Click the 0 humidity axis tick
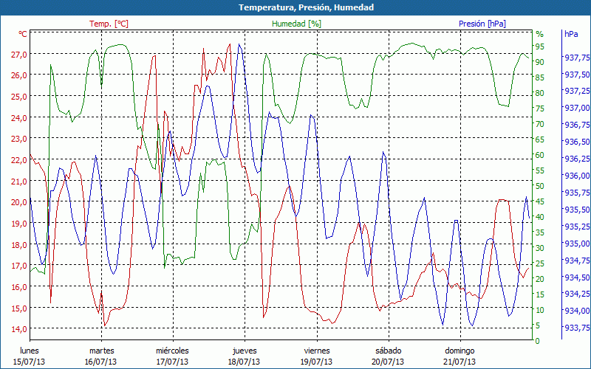 click(x=537, y=340)
